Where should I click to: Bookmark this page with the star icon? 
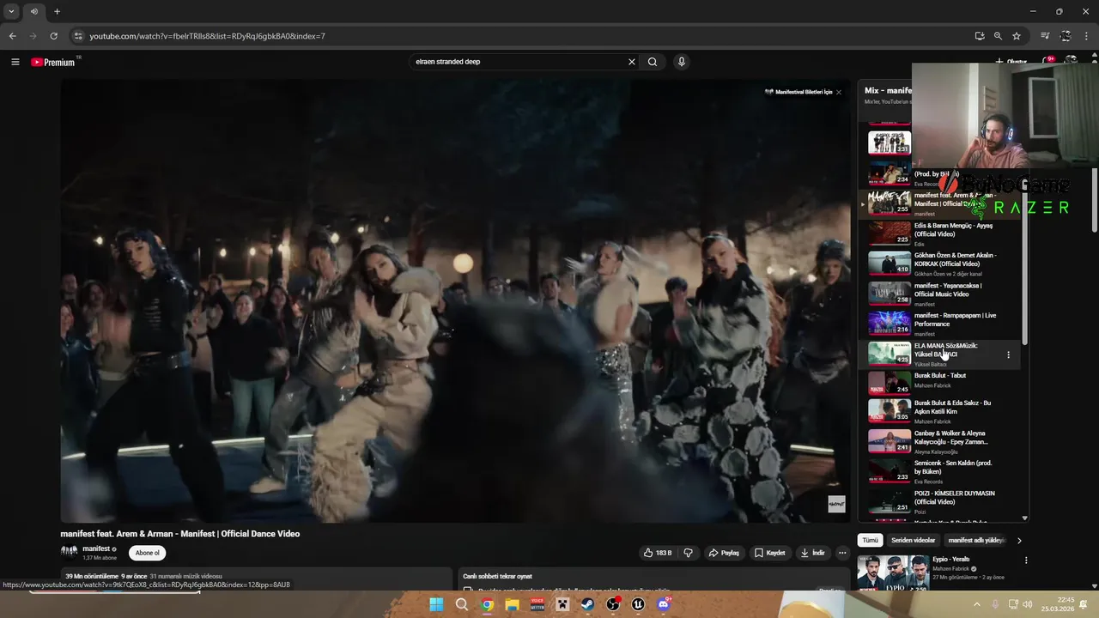pyautogui.click(x=1017, y=36)
